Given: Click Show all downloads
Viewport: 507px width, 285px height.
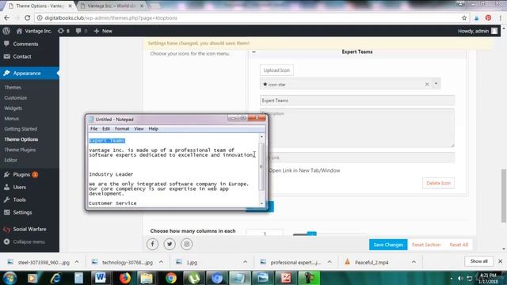Looking at the screenshot, I should [478, 261].
